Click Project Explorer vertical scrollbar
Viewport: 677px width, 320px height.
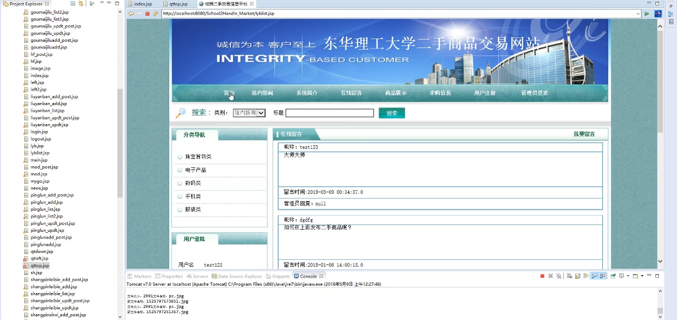(x=120, y=143)
